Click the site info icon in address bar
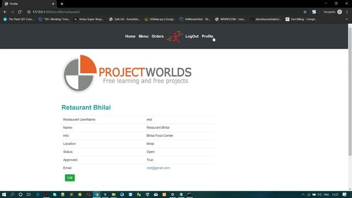Screen dimensions: 352x198 pos(29,12)
